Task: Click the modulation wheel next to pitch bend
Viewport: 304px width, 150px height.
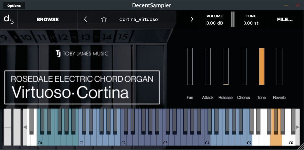Action: tap(17, 127)
